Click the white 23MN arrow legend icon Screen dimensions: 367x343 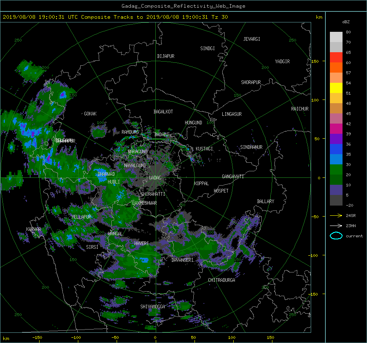point(336,226)
